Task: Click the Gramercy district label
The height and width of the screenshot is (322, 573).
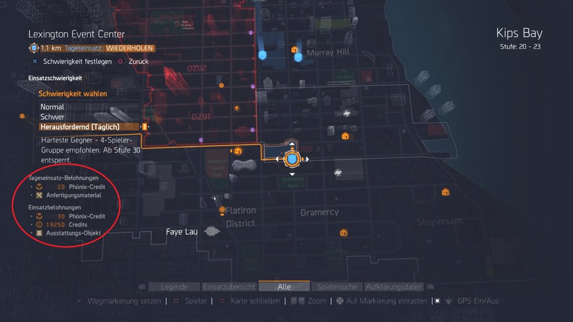Action: coord(319,212)
